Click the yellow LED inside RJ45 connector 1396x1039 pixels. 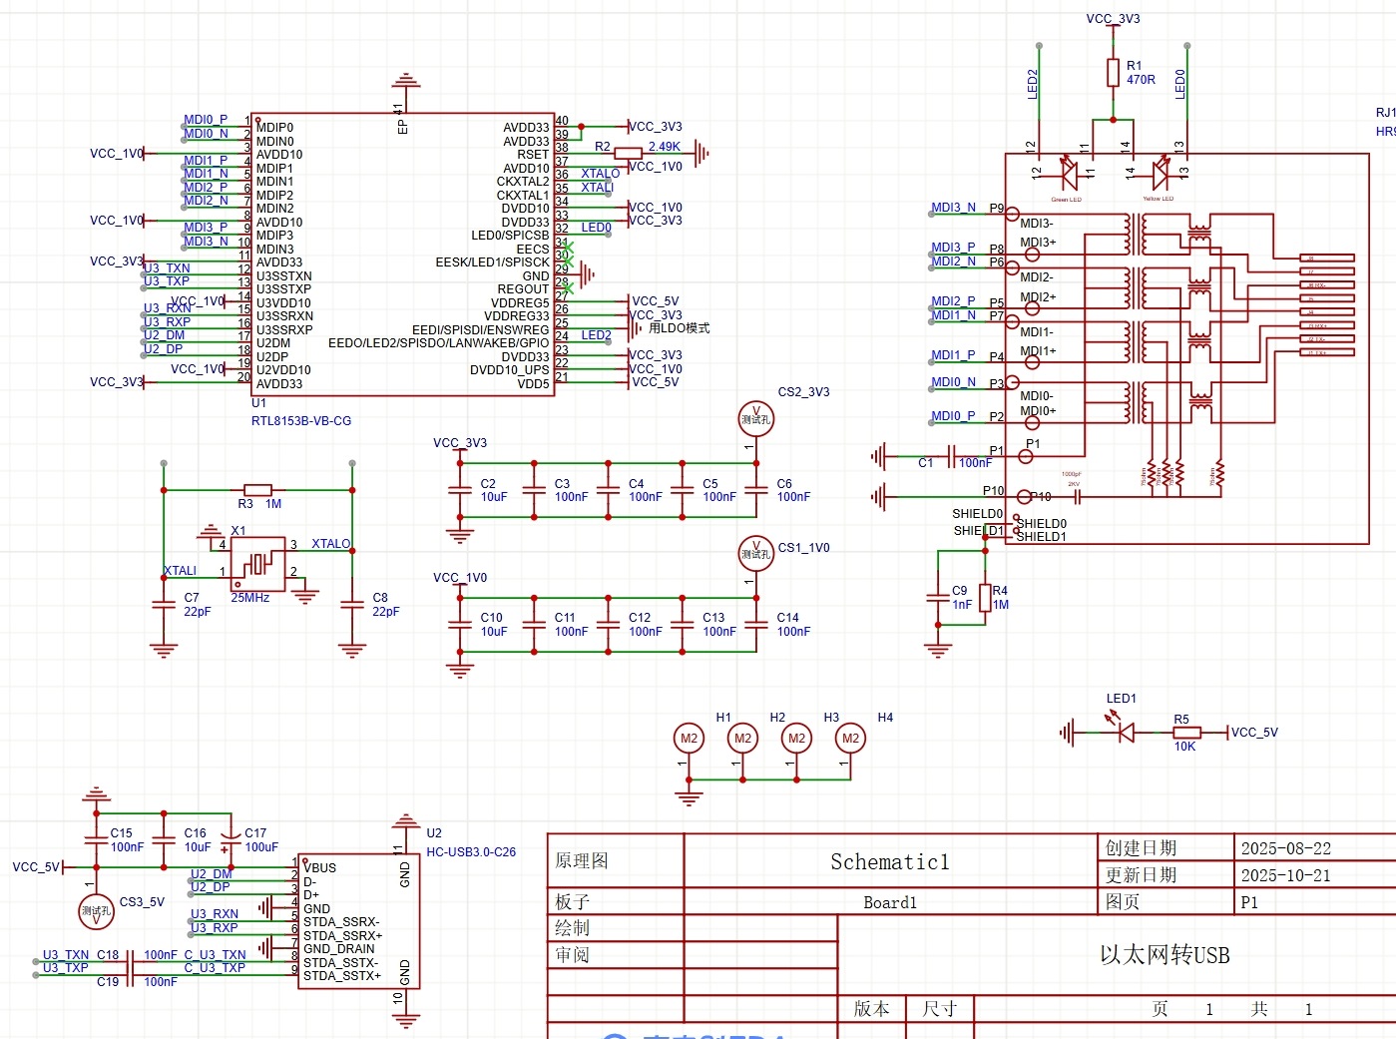(1159, 175)
